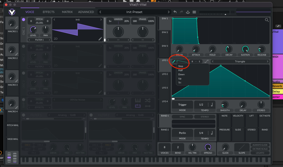
Task: Click the ENV 1 SUSTAIN knob
Action: (x=245, y=49)
